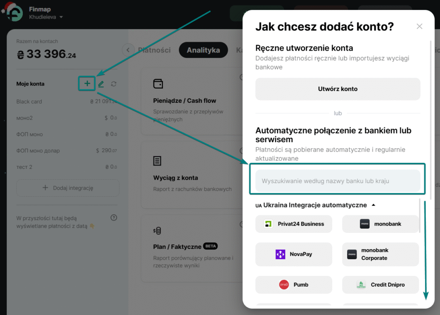The image size is (440, 315).
Task: Collapse Ukraina Integracje automatyczne list
Action: point(373,205)
